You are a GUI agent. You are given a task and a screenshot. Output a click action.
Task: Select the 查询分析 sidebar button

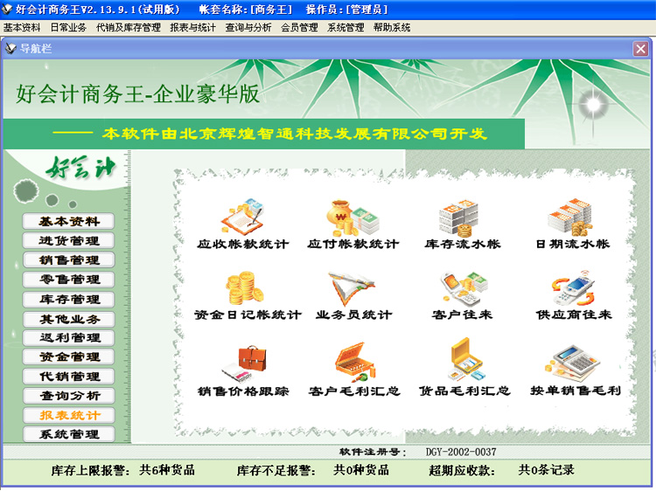pos(68,396)
